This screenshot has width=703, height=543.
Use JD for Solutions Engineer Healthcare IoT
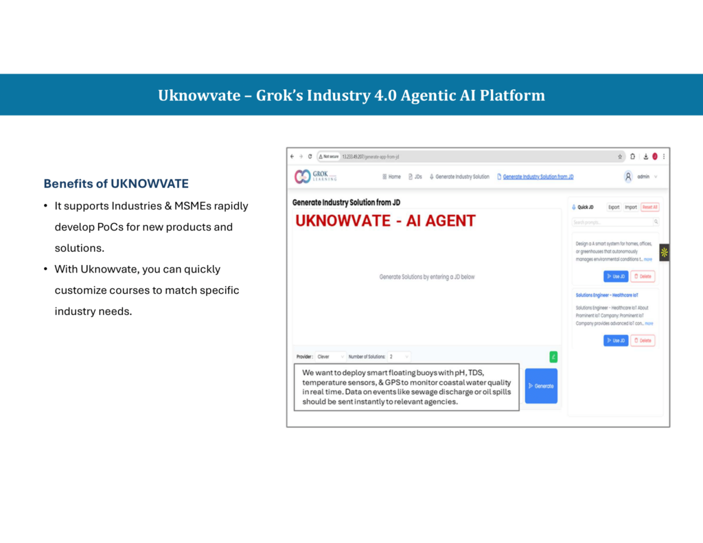point(616,340)
